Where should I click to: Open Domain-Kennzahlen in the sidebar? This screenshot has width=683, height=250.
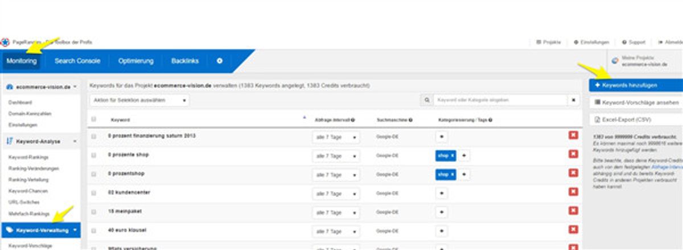tap(30, 114)
